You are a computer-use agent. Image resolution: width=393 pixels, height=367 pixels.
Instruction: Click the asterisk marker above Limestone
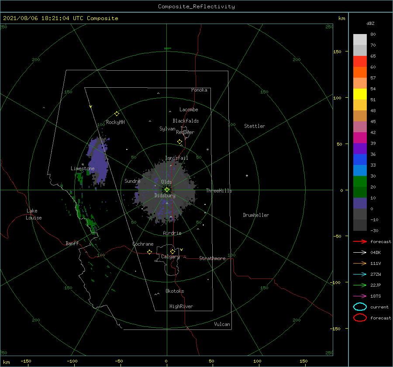(83, 165)
